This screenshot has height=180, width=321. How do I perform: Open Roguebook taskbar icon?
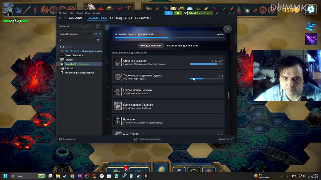tap(146, 176)
